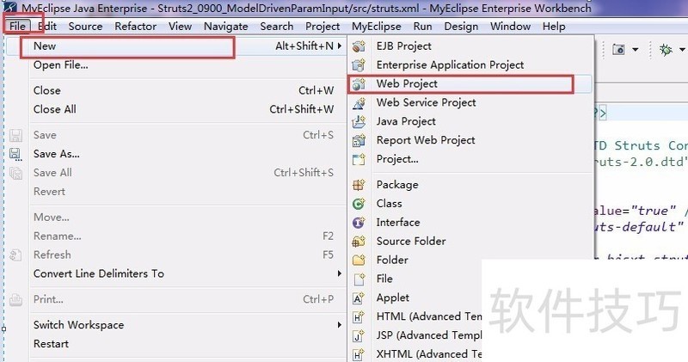688x362 pixels.
Task: Click the new Class icon
Action: point(359,204)
